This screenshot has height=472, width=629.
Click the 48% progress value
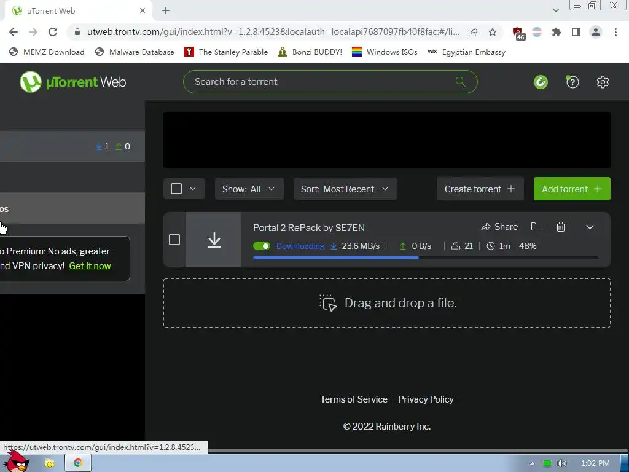tap(528, 246)
